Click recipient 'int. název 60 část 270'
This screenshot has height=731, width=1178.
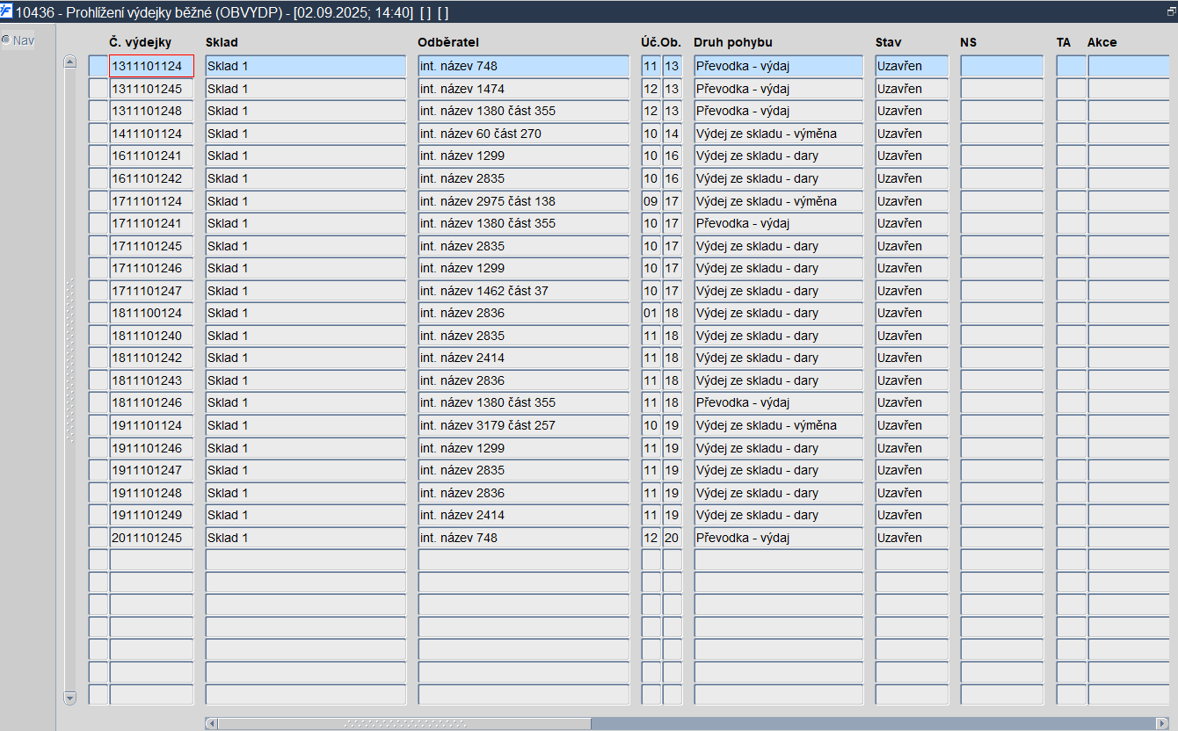(x=524, y=134)
